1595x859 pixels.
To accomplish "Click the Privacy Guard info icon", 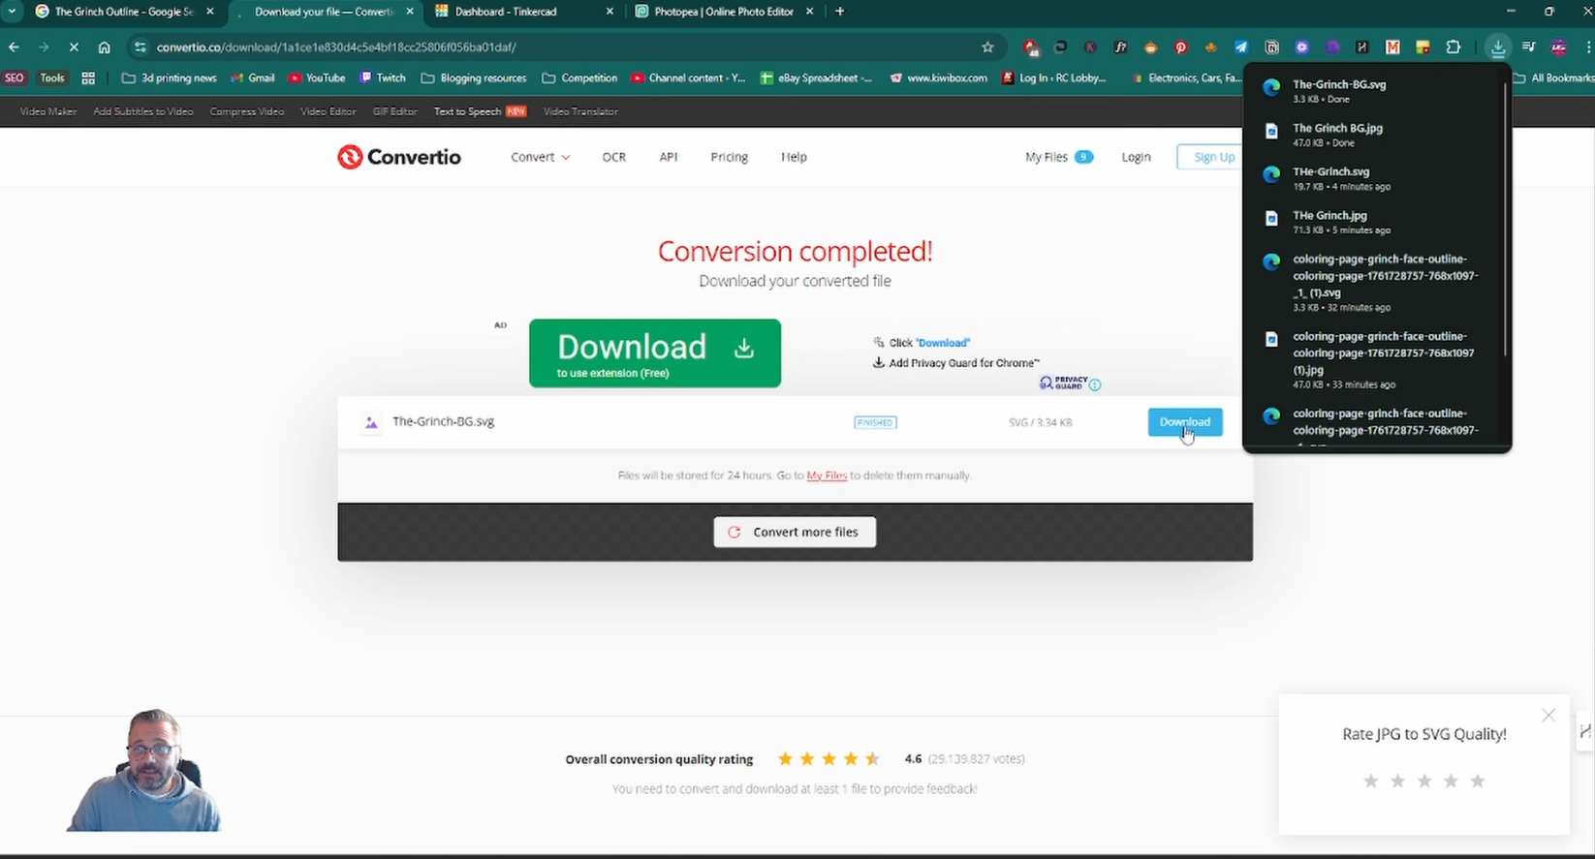I will (1095, 384).
